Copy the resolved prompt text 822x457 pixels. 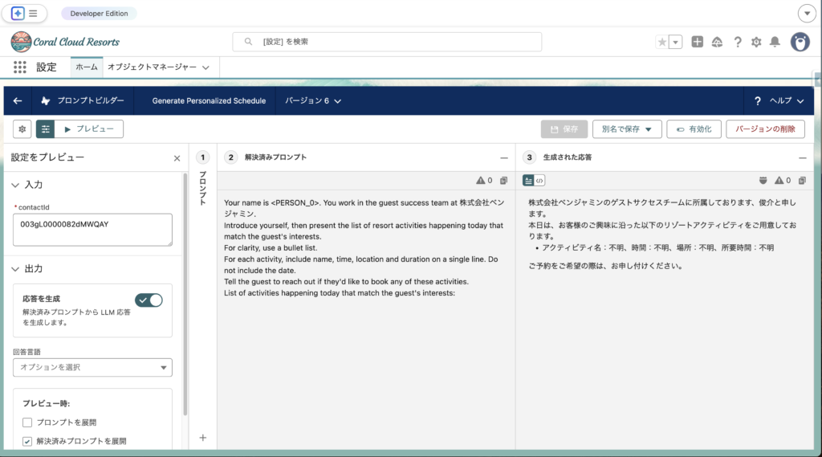(503, 181)
